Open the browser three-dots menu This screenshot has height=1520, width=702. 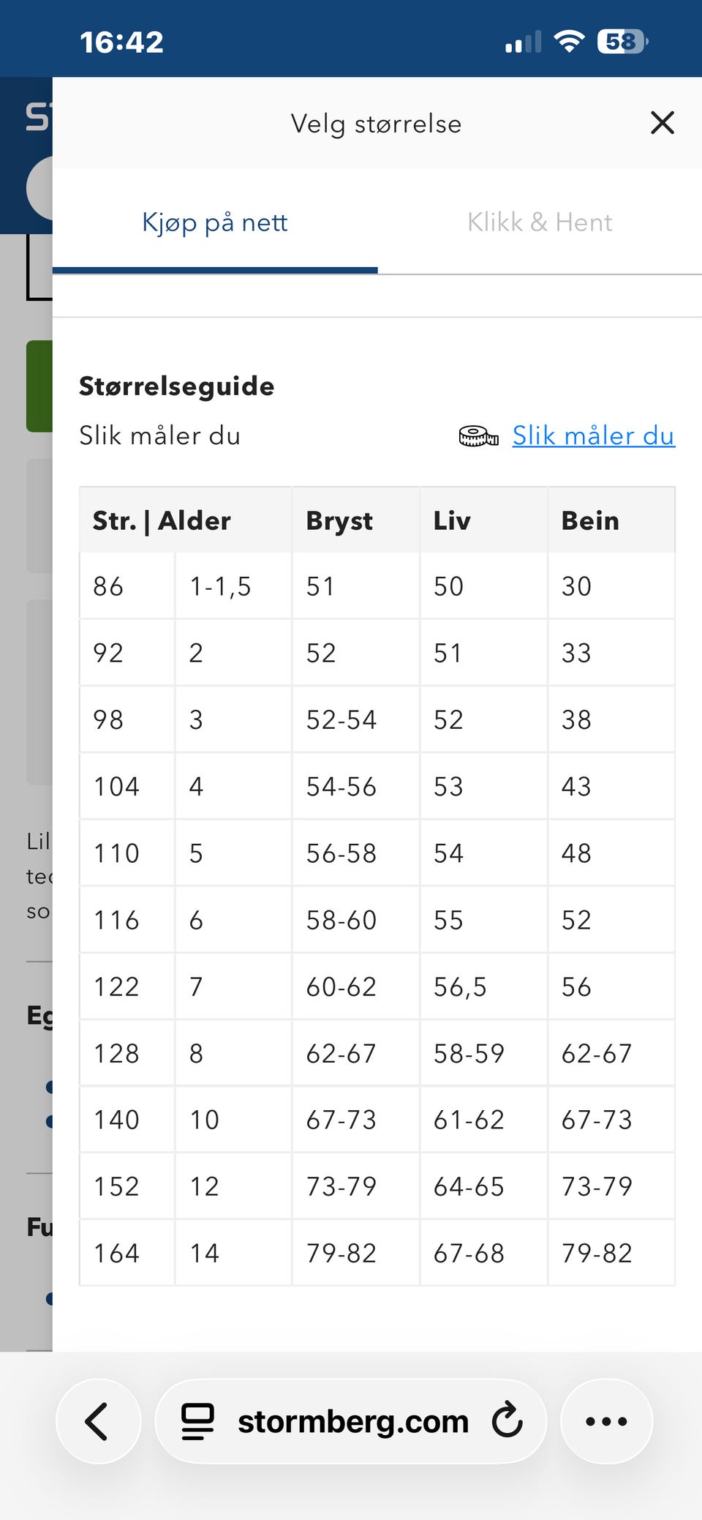point(606,1421)
